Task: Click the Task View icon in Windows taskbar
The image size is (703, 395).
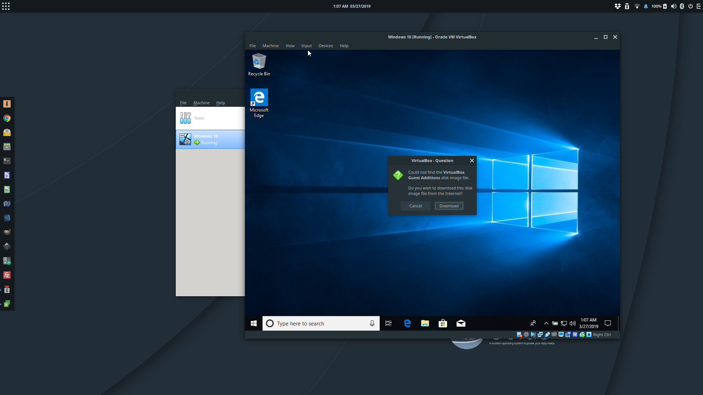Action: click(388, 323)
